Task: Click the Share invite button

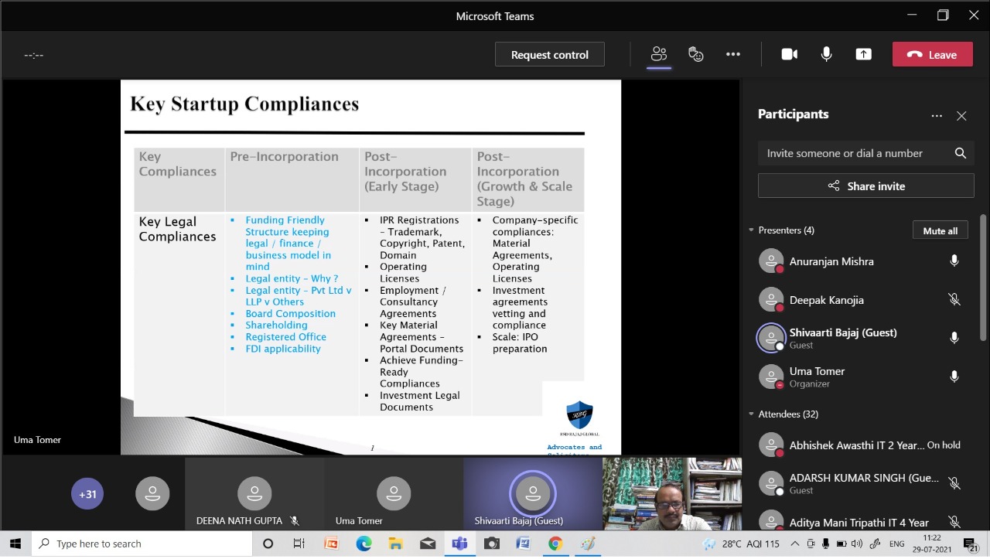Action: (x=865, y=186)
